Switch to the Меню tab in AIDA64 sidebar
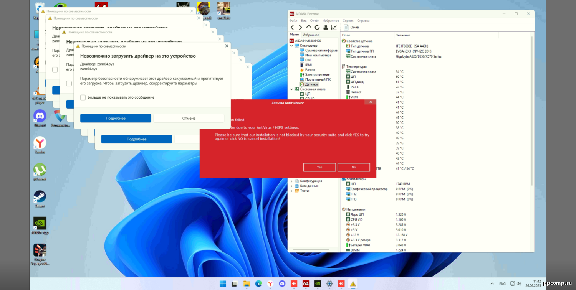Screen dimensions: 576x290 [x=294, y=35]
